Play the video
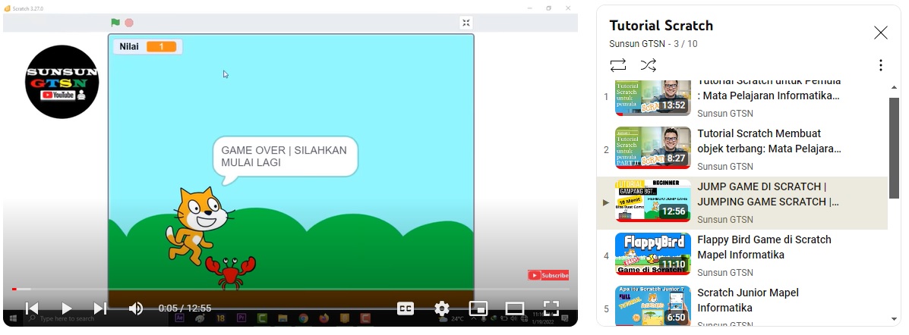The width and height of the screenshot is (909, 335). tap(67, 308)
